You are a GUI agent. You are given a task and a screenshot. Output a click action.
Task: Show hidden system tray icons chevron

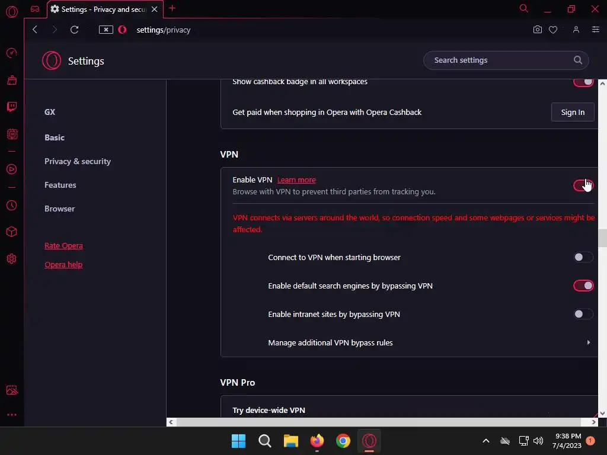pos(486,441)
